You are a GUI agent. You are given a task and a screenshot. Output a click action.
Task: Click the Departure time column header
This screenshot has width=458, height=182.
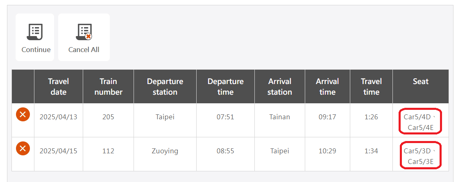point(225,86)
